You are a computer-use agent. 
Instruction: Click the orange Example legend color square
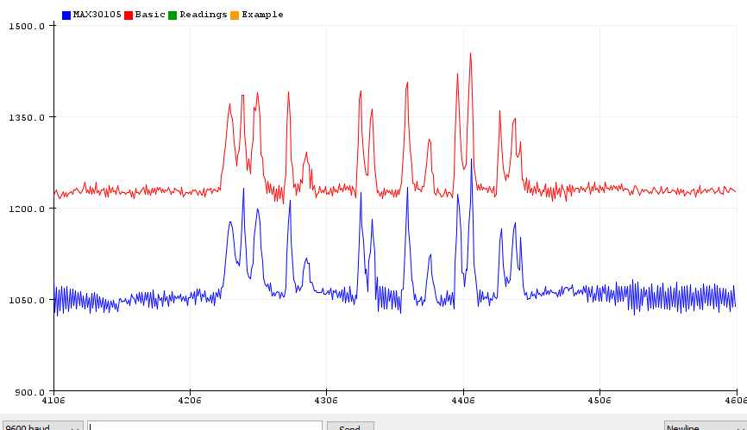(x=235, y=15)
